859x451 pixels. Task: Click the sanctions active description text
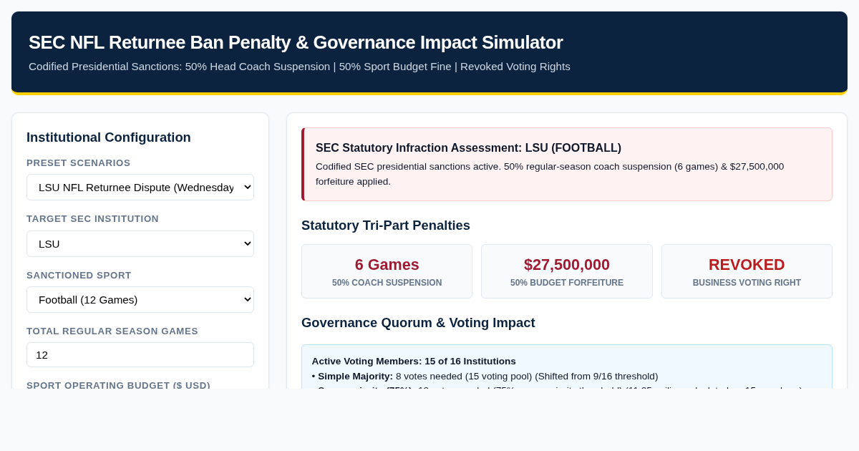(x=550, y=174)
